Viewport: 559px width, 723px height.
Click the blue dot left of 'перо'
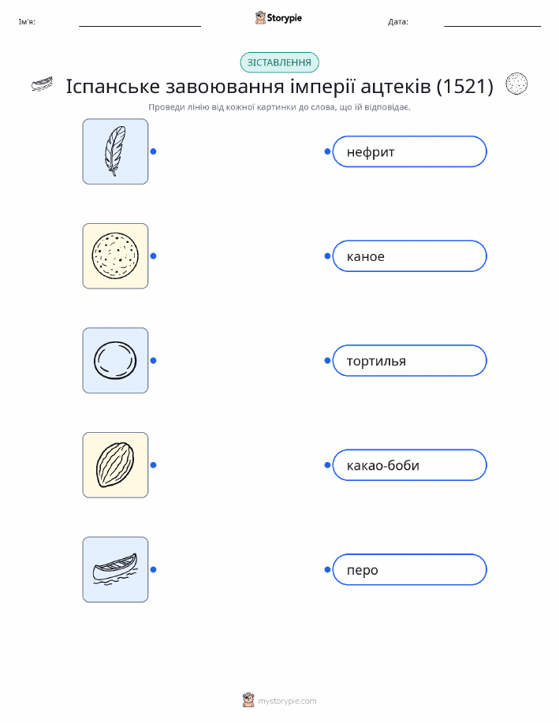click(x=327, y=569)
